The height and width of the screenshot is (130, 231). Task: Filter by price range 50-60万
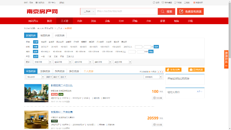(x=74, y=47)
